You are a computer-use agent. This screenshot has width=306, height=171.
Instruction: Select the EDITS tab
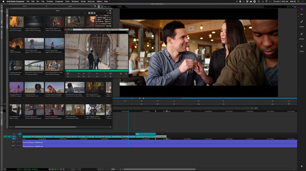[x=25, y=7]
